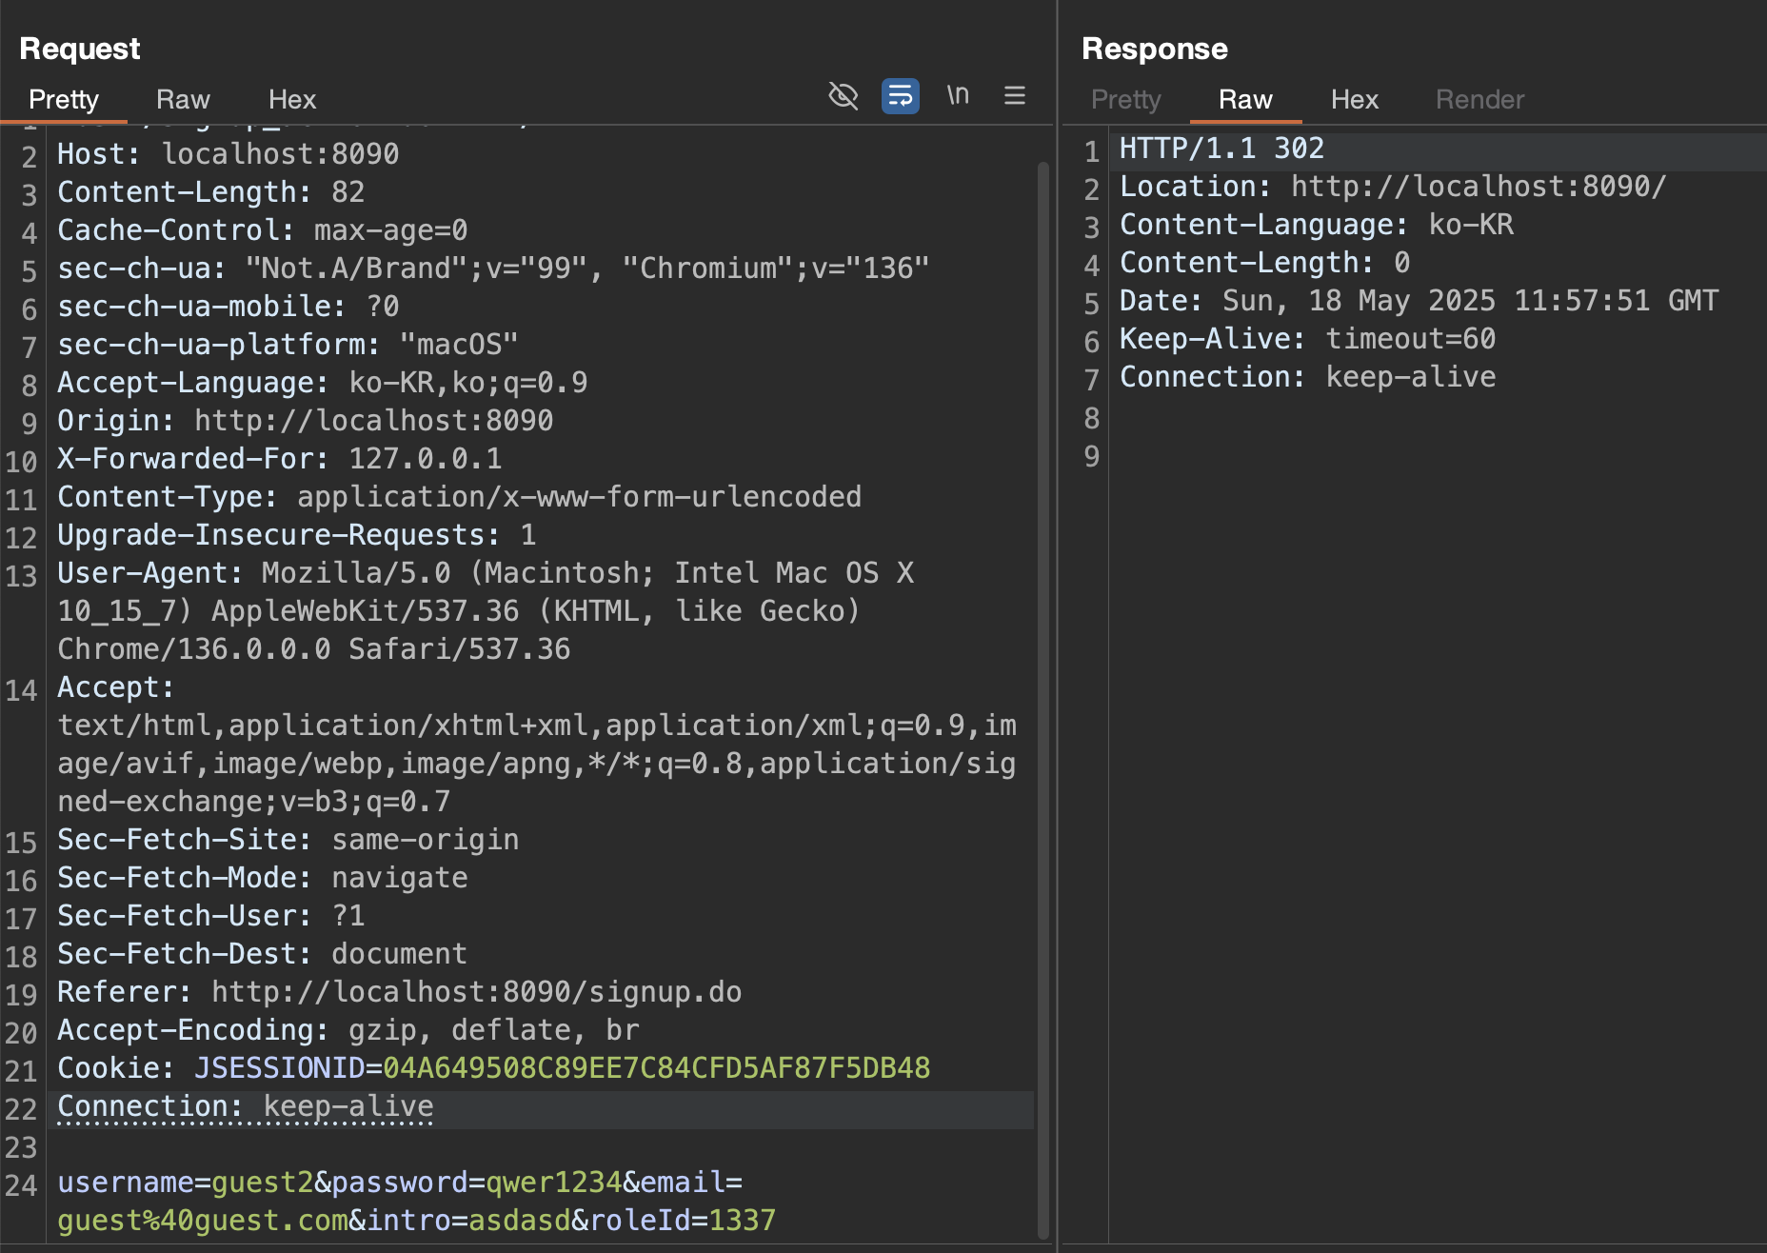Click X-Forwarded-For: 127.0.0.1 header
The width and height of the screenshot is (1767, 1253).
(x=280, y=459)
